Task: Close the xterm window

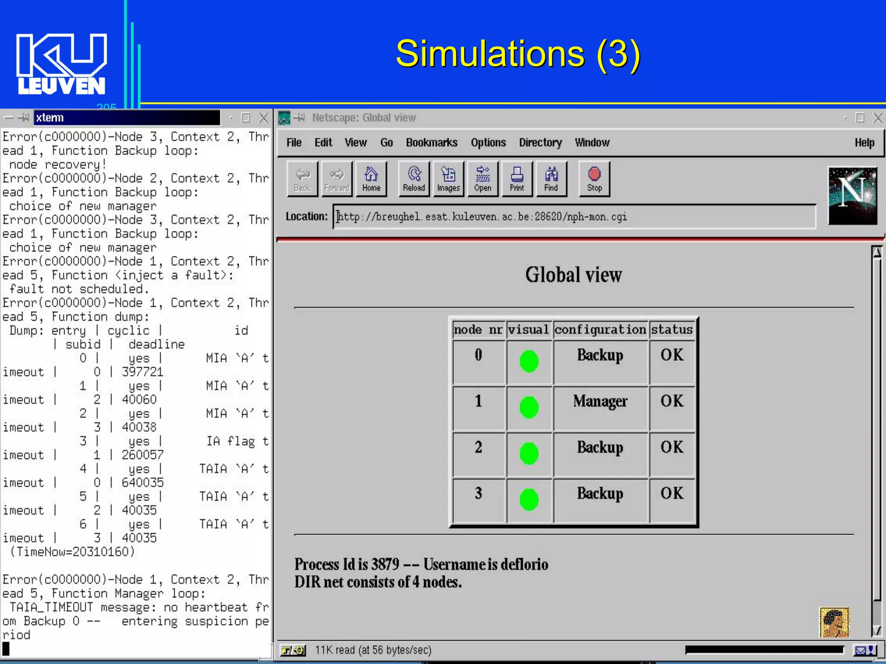Action: coord(263,118)
